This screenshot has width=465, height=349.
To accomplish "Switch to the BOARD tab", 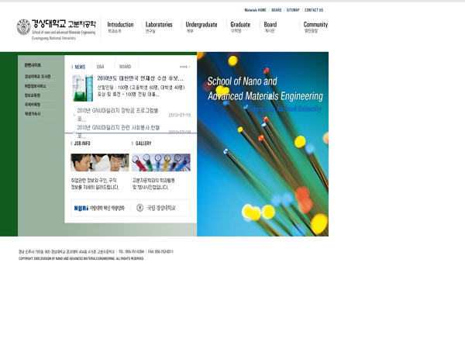I will [125, 67].
